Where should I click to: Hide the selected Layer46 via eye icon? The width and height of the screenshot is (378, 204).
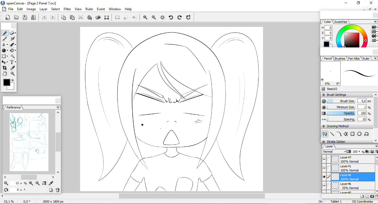coord(324,177)
